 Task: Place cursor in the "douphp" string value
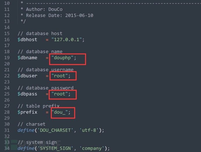(x=62, y=58)
